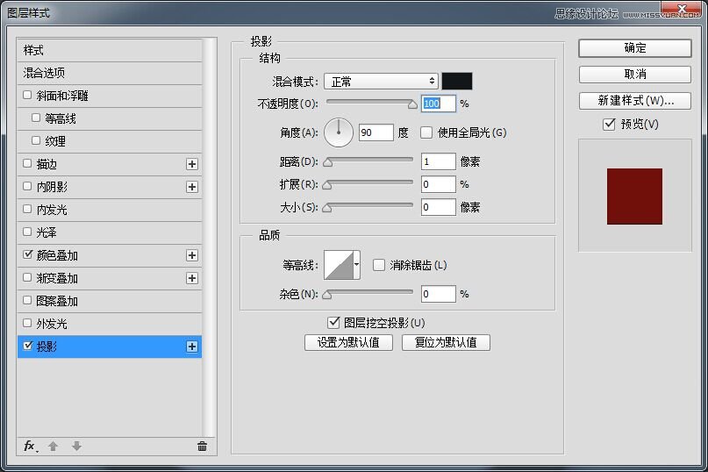Enable the 光泽 checkbox
The width and height of the screenshot is (708, 472).
[x=27, y=232]
